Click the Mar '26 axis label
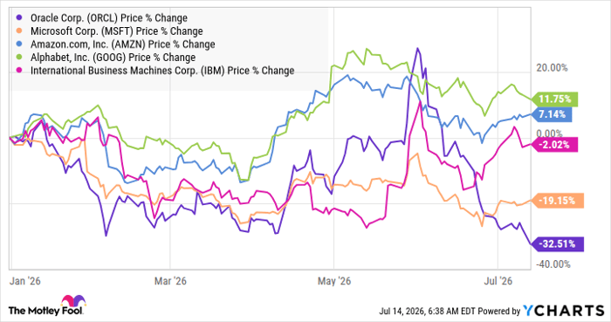The image size is (611, 322). [170, 281]
